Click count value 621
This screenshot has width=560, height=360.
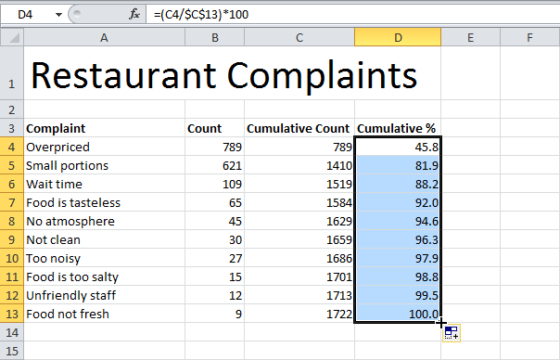click(215, 165)
